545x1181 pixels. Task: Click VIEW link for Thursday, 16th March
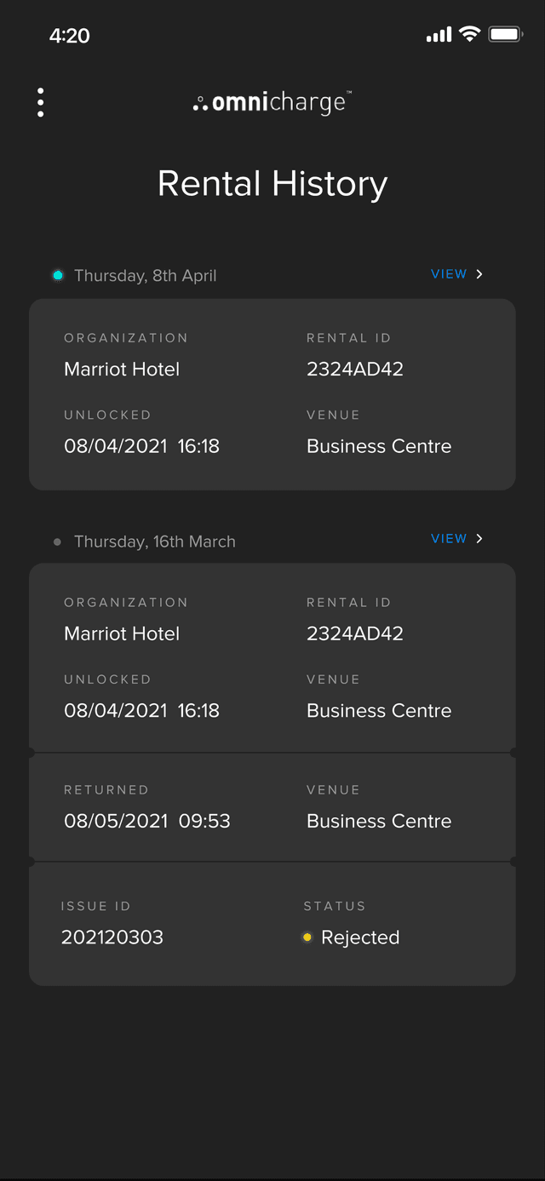pyautogui.click(x=449, y=538)
